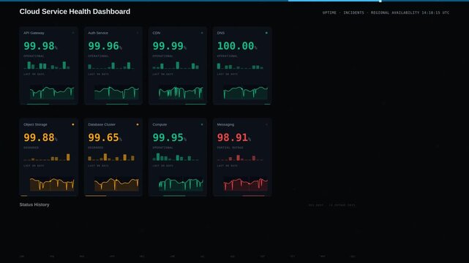Click the 99.98 uptime value
469x263 pixels.
coord(40,46)
